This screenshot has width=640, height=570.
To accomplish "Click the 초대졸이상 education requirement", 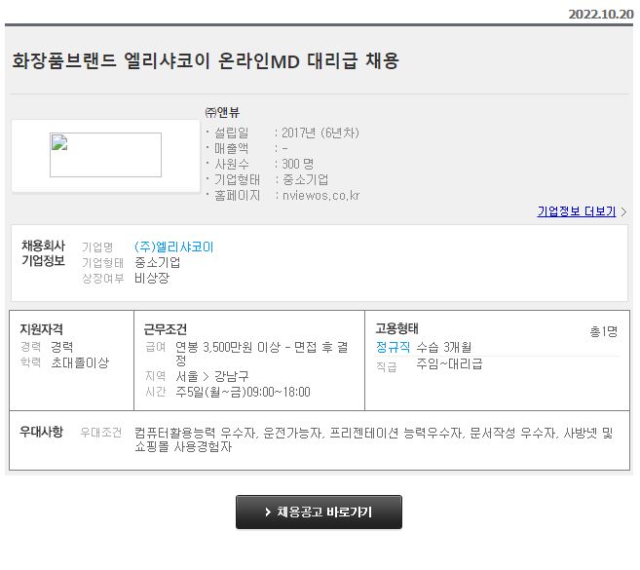I will (80, 362).
